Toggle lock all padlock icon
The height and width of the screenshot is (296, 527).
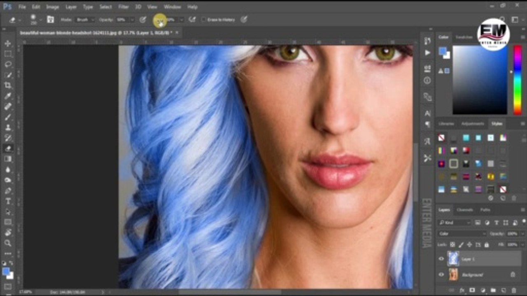pos(486,245)
